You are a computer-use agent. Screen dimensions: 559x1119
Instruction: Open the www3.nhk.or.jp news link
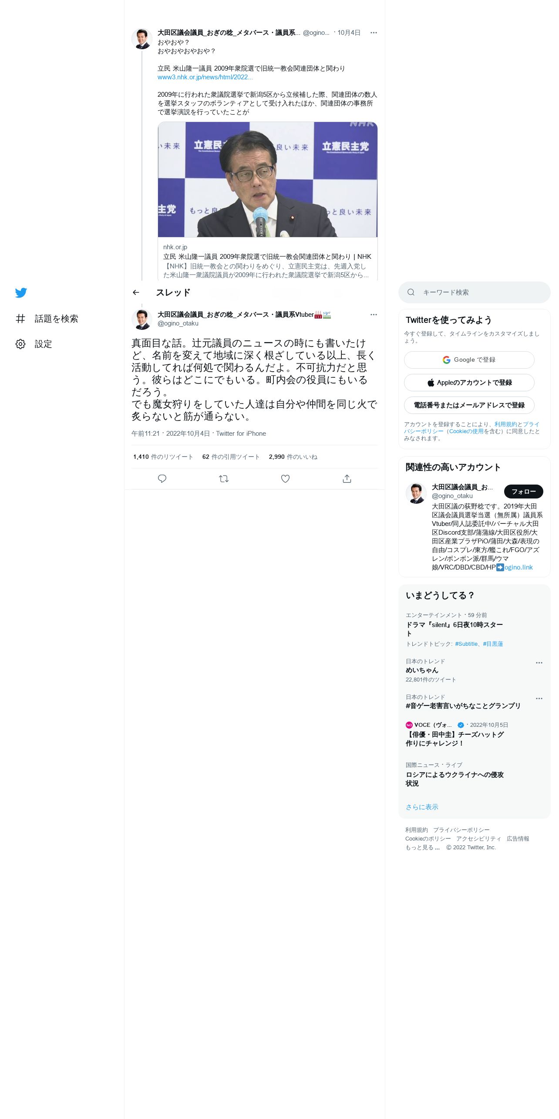[x=205, y=77]
